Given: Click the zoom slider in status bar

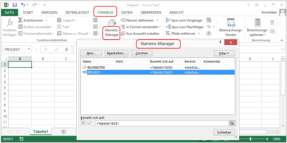Looking at the screenshot, I should (x=250, y=139).
